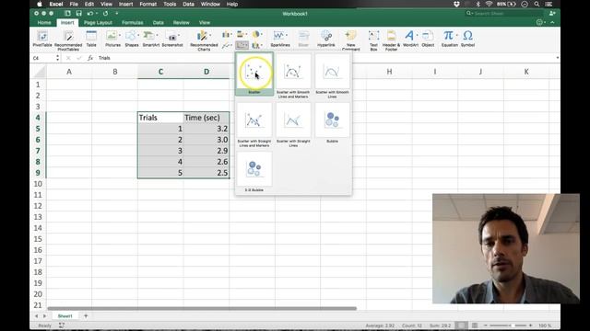Click the Spotlight search icon
Image resolution: width=590 pixels, height=331 pixels.
pos(537,4)
